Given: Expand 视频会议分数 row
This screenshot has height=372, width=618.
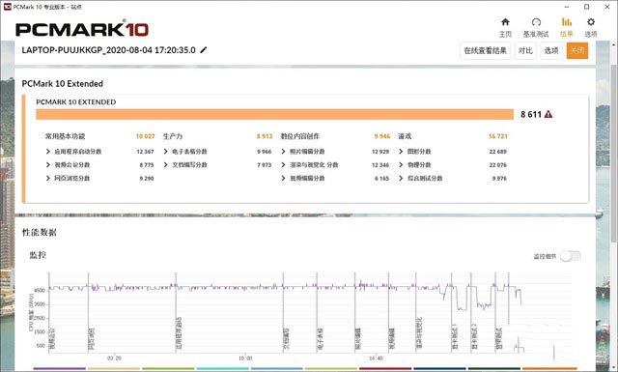Looking at the screenshot, I should pyautogui.click(x=48, y=165).
